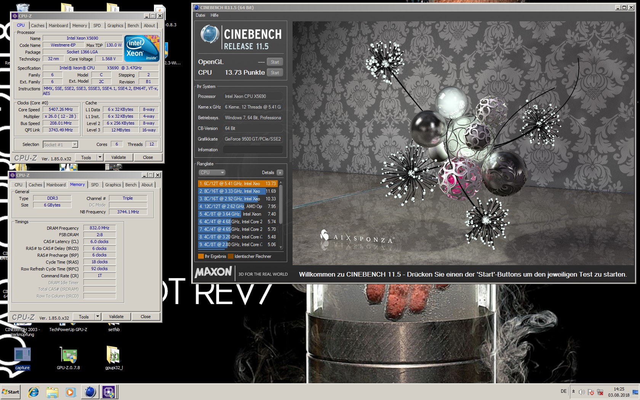Switch to Bench tab in top CPU-Z window
640x400 pixels.
(x=133, y=26)
